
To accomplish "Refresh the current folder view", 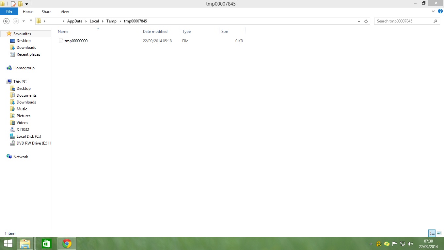I will [x=366, y=21].
